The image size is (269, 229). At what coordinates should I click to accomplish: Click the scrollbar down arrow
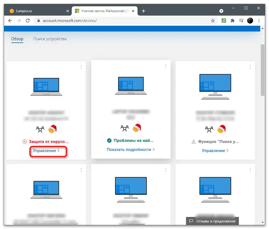click(262, 222)
